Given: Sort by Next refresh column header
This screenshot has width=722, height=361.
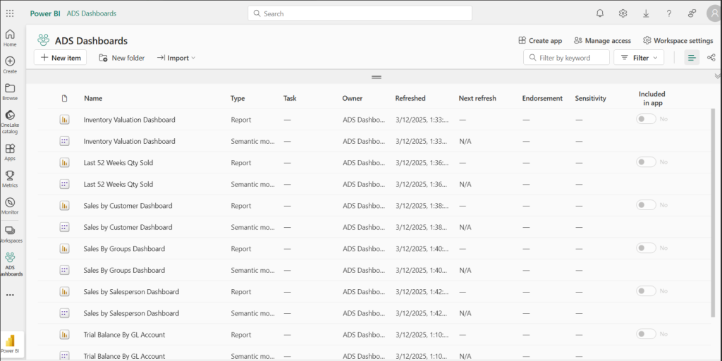Looking at the screenshot, I should 477,98.
